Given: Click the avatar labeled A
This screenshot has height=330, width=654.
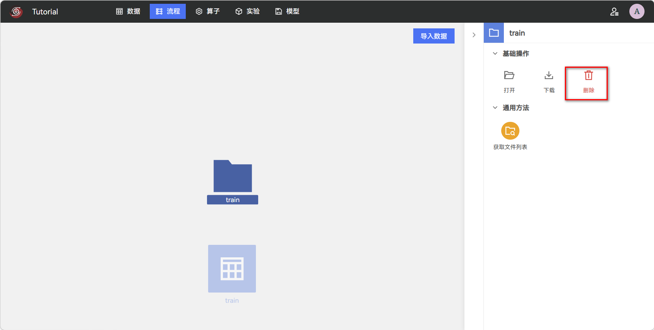Looking at the screenshot, I should 637,11.
